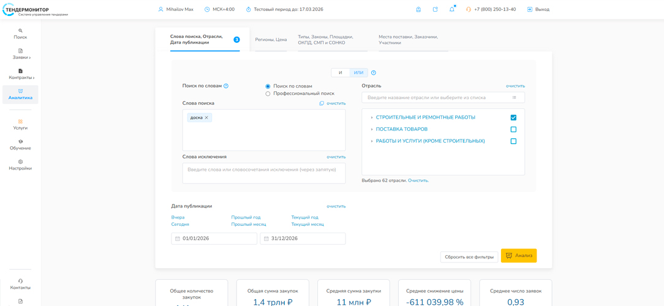
Task: Click Сбросить все фильтры button
Action: (469, 257)
